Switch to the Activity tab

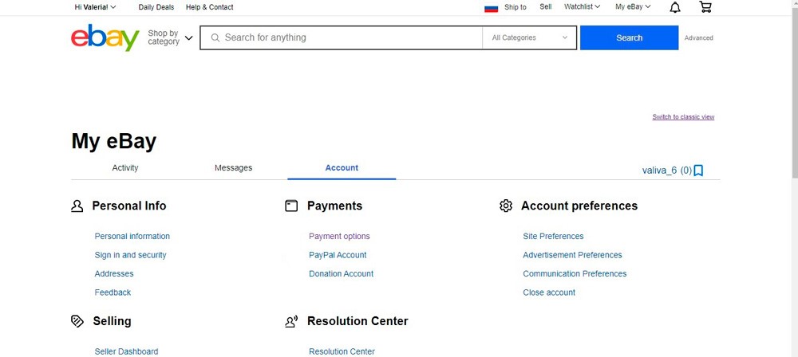click(x=125, y=168)
